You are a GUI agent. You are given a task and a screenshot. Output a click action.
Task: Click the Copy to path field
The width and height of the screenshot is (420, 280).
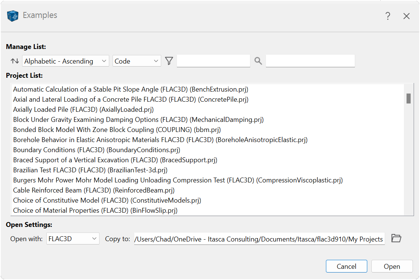(259, 239)
